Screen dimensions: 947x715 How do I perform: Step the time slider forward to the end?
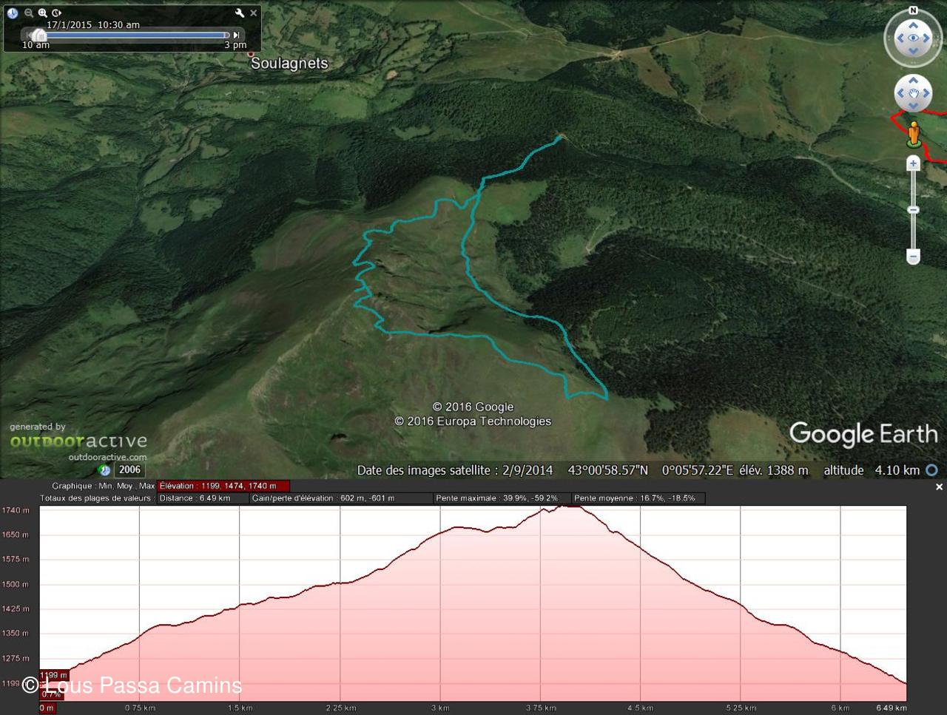(x=236, y=35)
